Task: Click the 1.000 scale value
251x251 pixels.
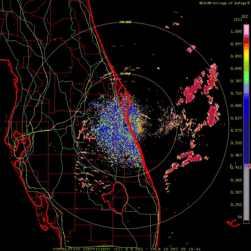Action: pyautogui.click(x=236, y=31)
